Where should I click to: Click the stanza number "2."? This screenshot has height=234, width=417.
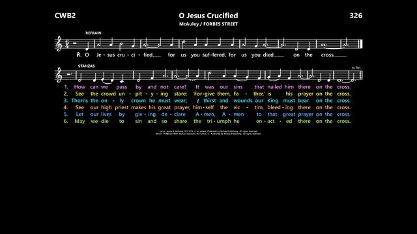click(x=66, y=94)
